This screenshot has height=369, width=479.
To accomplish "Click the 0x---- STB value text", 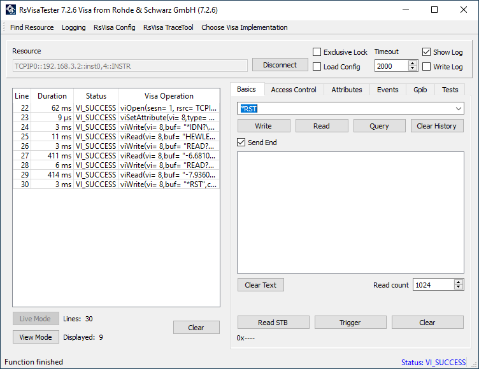I will [x=246, y=338].
